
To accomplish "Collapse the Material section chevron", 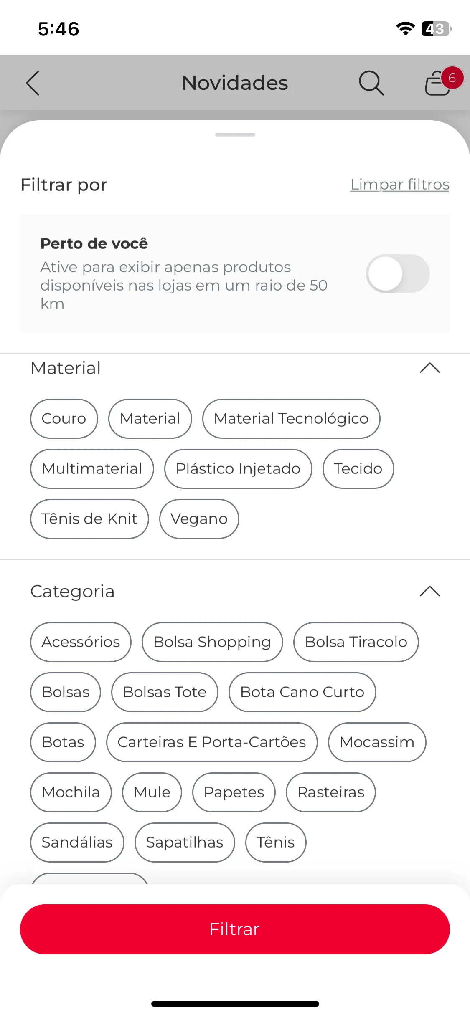I will (430, 368).
